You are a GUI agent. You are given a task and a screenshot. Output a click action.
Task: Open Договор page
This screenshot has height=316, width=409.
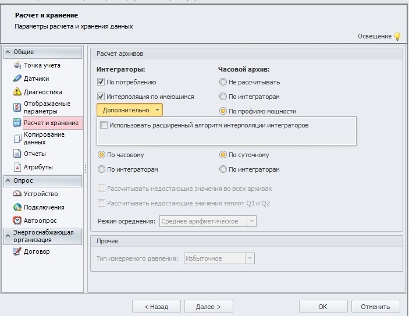coord(37,251)
